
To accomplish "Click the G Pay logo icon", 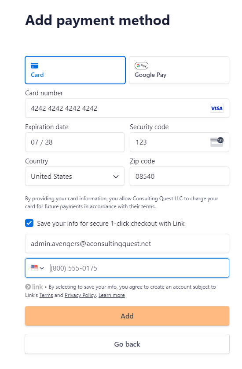I will pyautogui.click(x=141, y=65).
